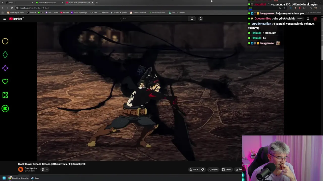This screenshot has height=181, width=323.
Task: Dislike the Black Clover trailer
Action: click(203, 169)
